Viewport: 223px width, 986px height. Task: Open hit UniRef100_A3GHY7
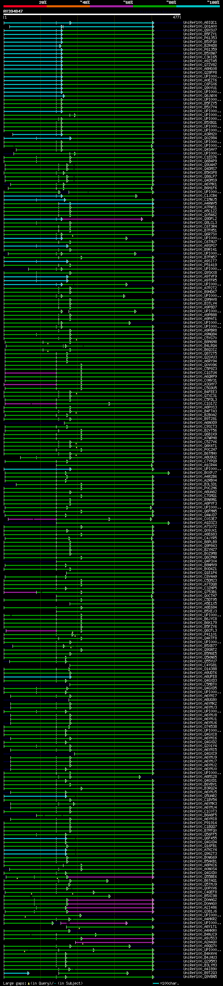coord(200,384)
